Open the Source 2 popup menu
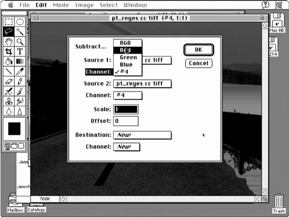 click(142, 83)
